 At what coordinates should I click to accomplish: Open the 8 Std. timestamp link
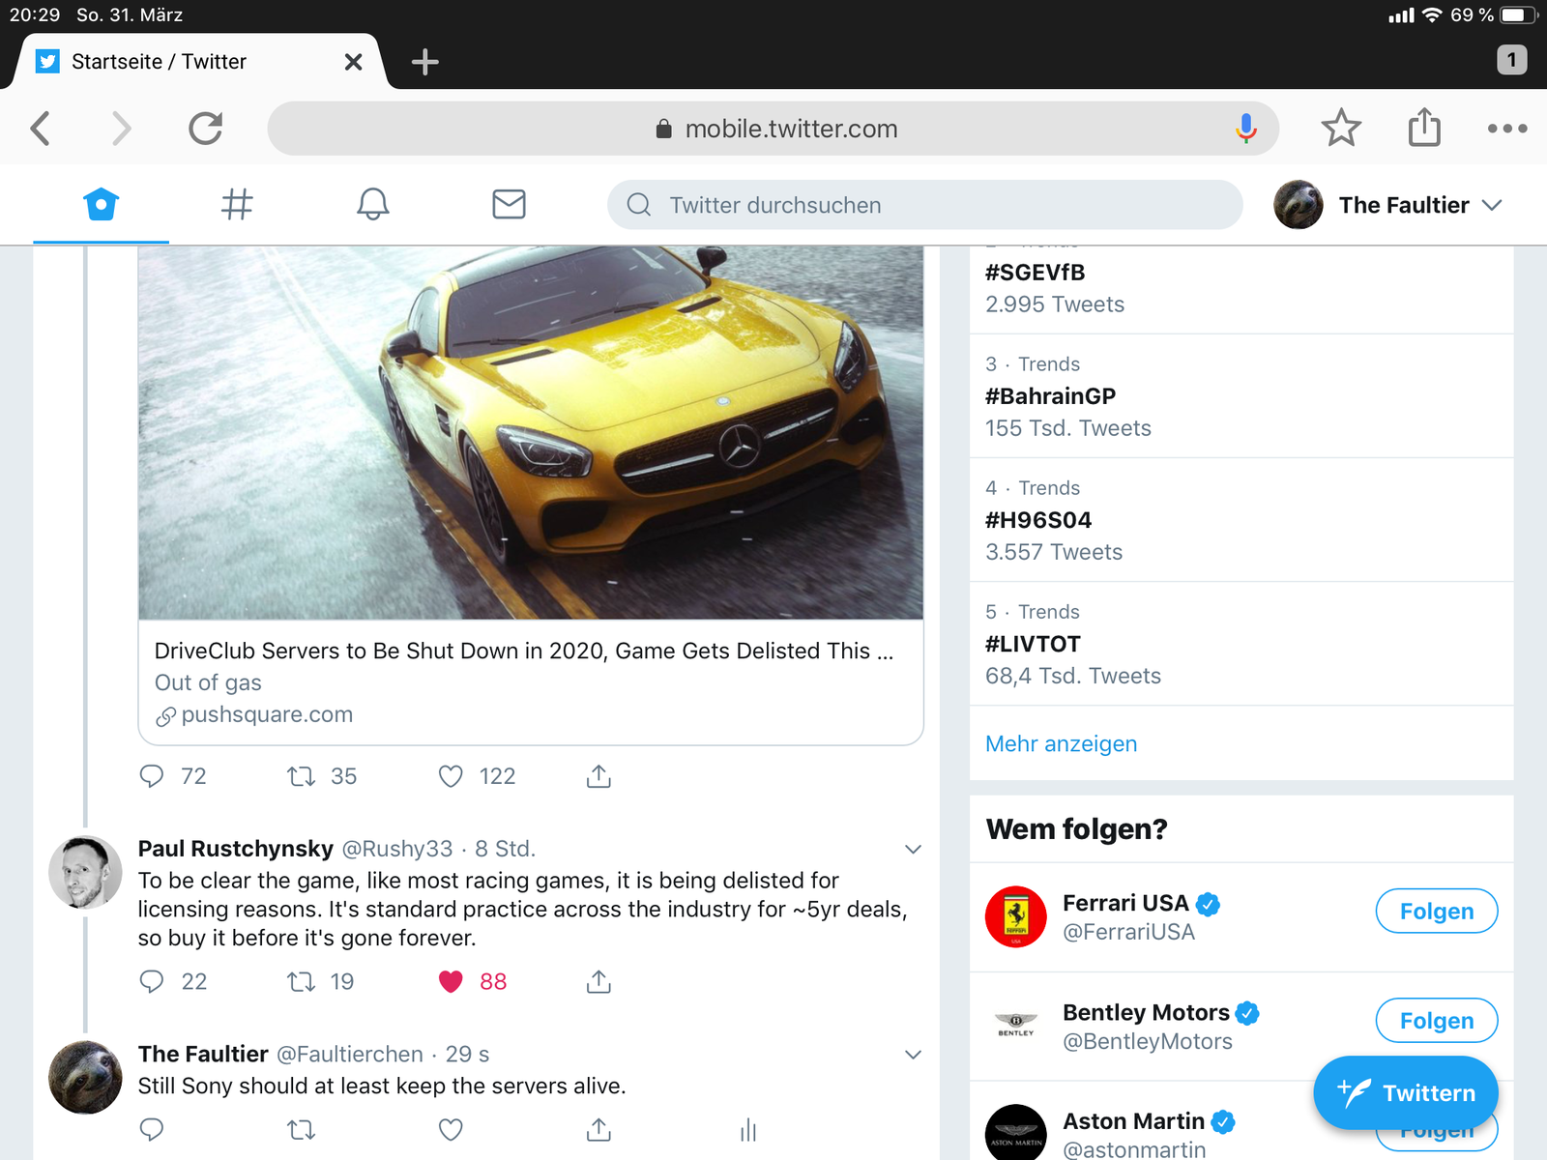pos(505,849)
